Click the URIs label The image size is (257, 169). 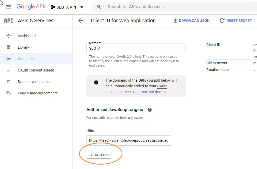(x=90, y=131)
